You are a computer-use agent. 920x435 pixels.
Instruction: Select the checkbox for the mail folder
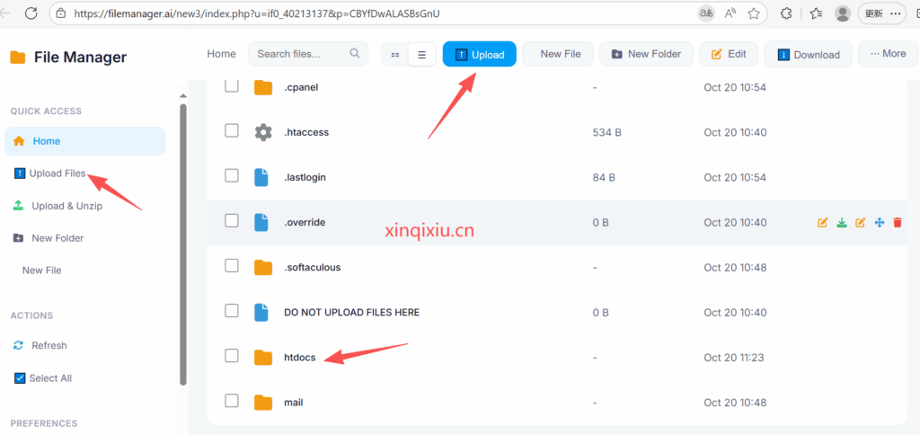tap(232, 401)
